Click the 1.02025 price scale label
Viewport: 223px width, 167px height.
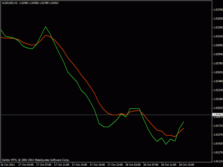tap(218, 108)
